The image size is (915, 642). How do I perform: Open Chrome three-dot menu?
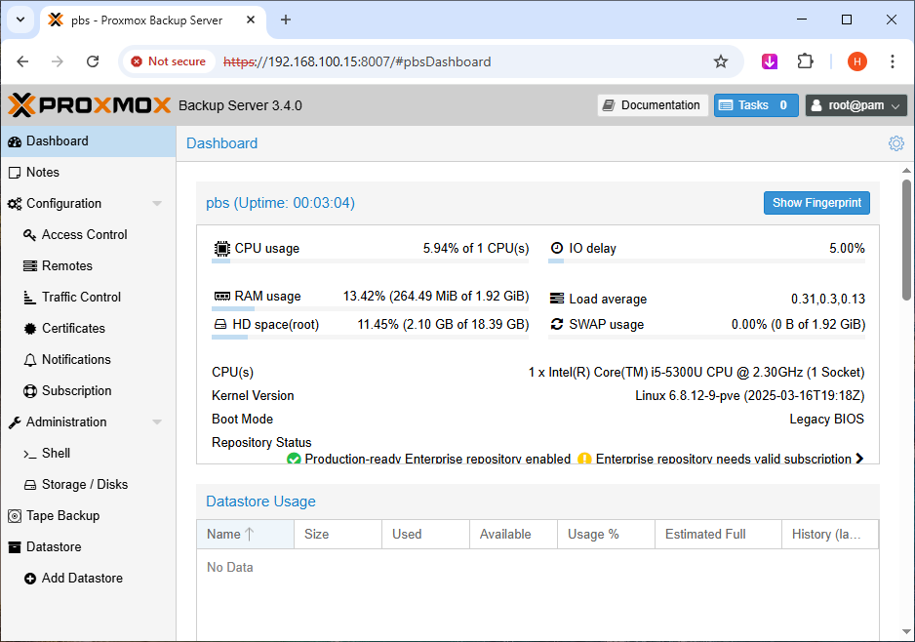[893, 61]
